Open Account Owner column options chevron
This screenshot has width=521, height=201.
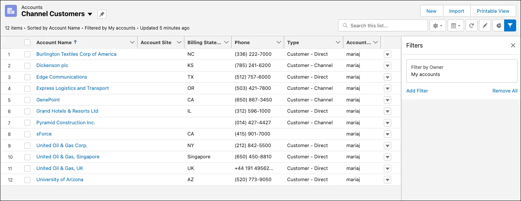[375, 42]
